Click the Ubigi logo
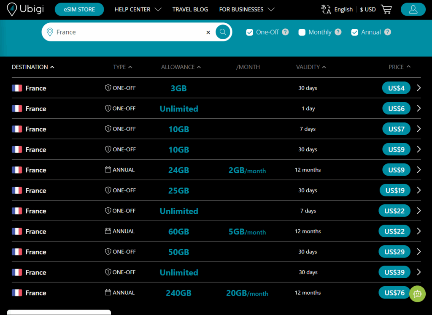The width and height of the screenshot is (432, 315). click(x=26, y=9)
